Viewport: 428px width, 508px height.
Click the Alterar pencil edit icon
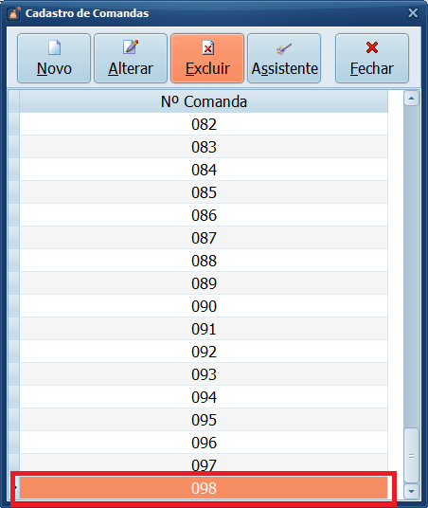(x=131, y=47)
